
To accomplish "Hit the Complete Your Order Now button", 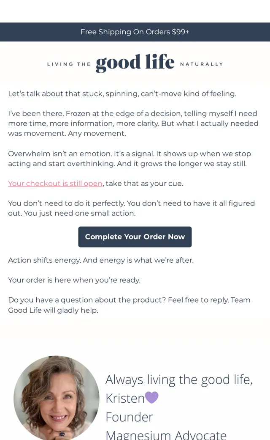I will coord(135,237).
